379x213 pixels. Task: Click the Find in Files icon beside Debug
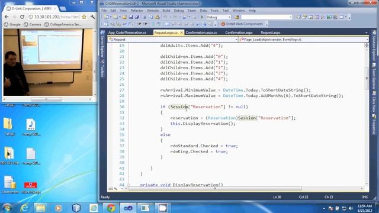(237, 17)
